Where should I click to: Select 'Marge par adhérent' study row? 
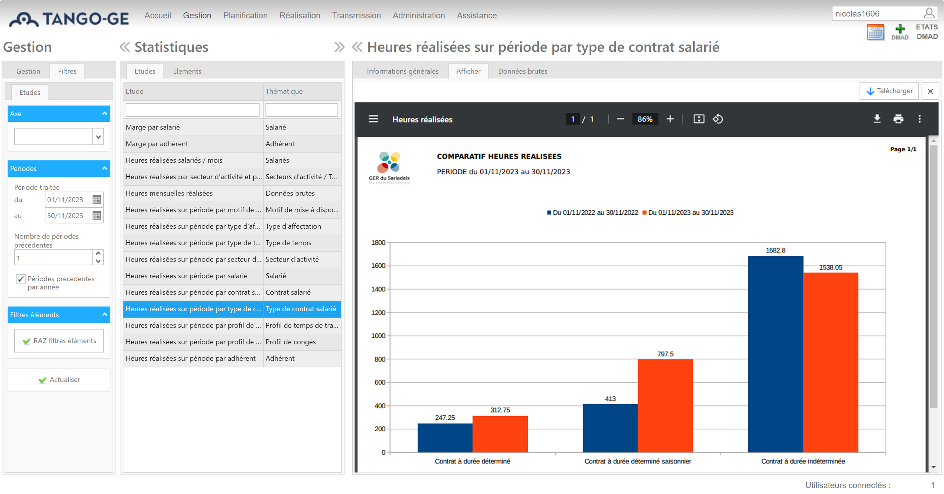tap(232, 144)
